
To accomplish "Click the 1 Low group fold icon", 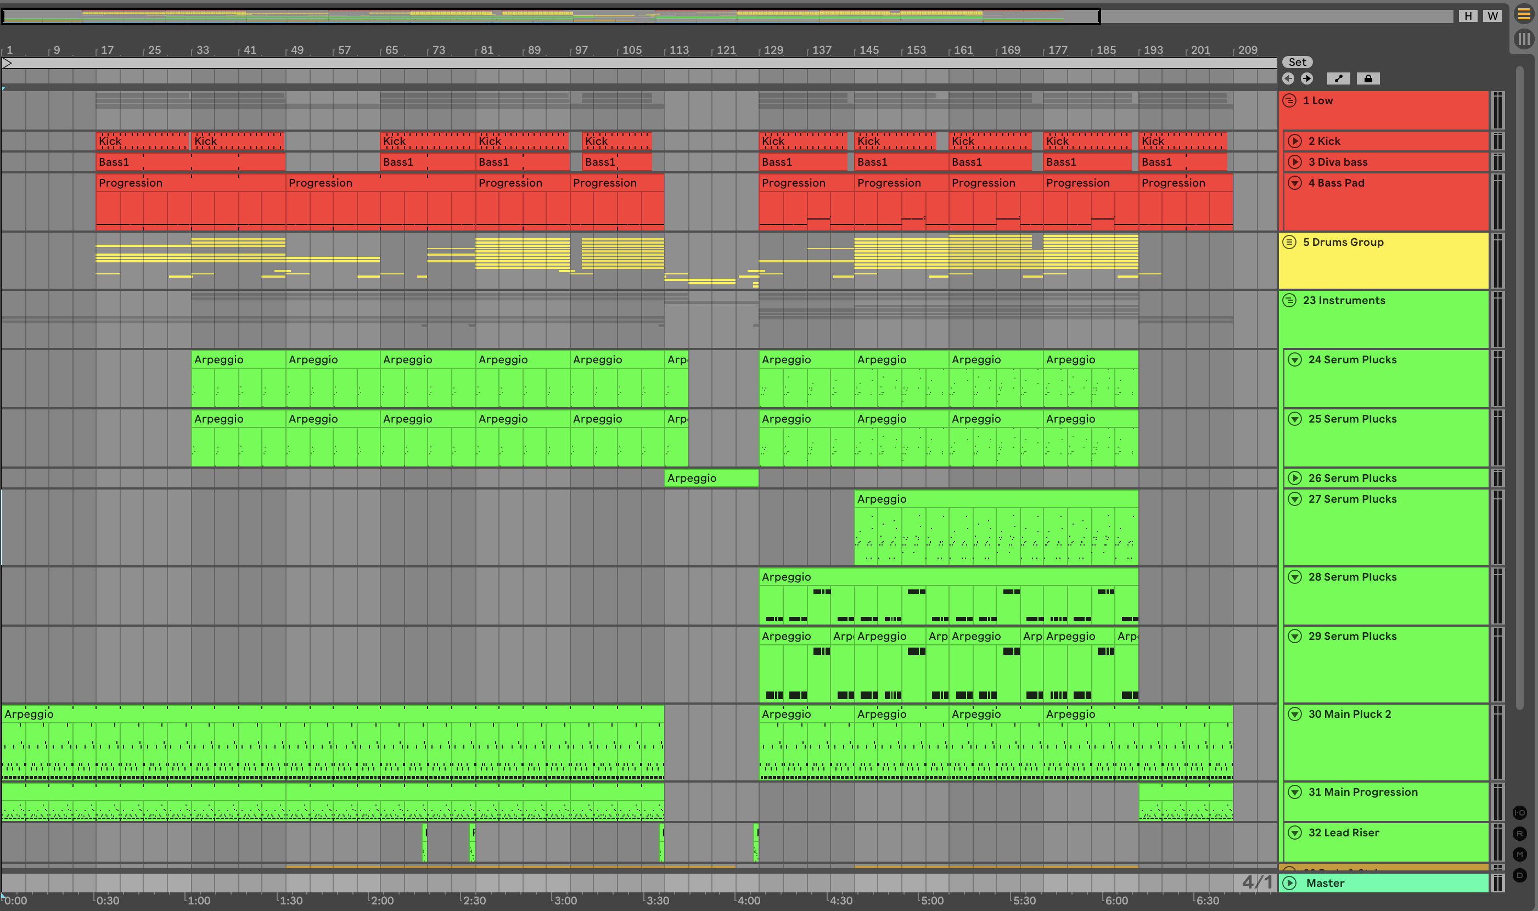I will (1289, 100).
